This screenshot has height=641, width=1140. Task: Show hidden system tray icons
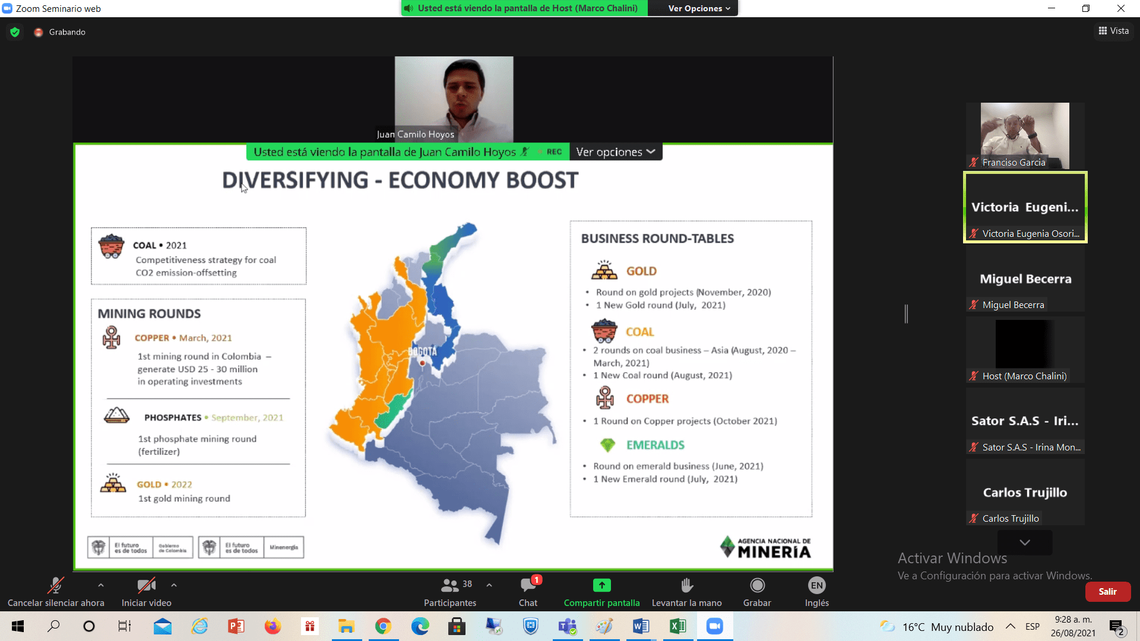1010,626
